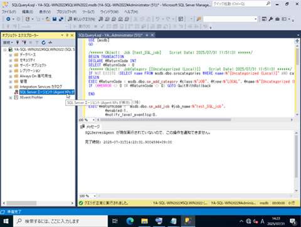Screen dimensions: 301x227
Task: Click the Save All toolbar icon
Action: click(x=61, y=19)
